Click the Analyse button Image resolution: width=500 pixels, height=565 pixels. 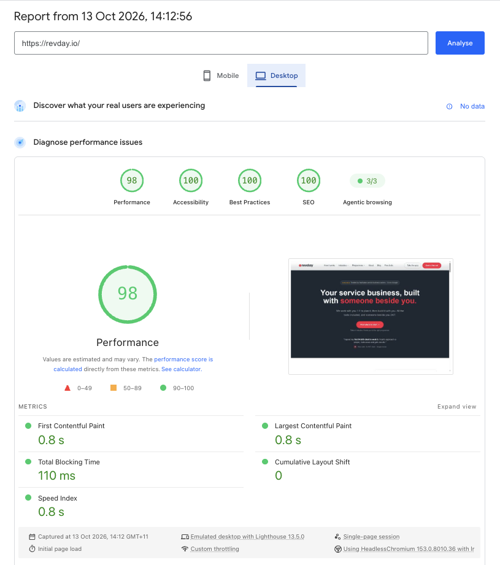[x=460, y=43]
